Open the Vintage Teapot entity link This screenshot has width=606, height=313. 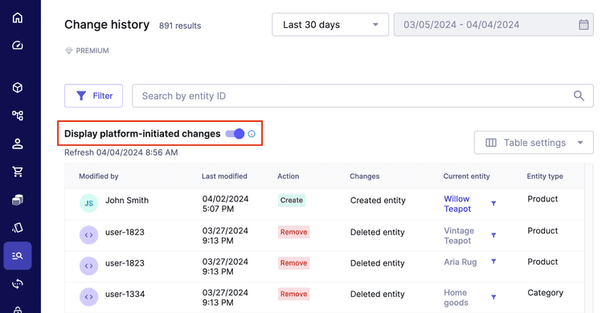[x=459, y=235]
